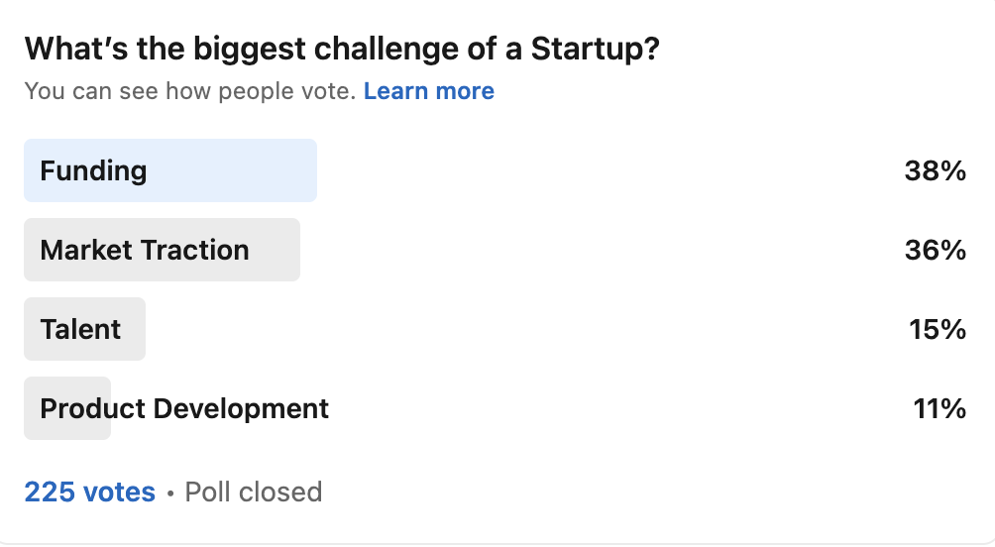Click the dot separator before "Poll closed"
The height and width of the screenshot is (547, 995).
pyautogui.click(x=170, y=492)
